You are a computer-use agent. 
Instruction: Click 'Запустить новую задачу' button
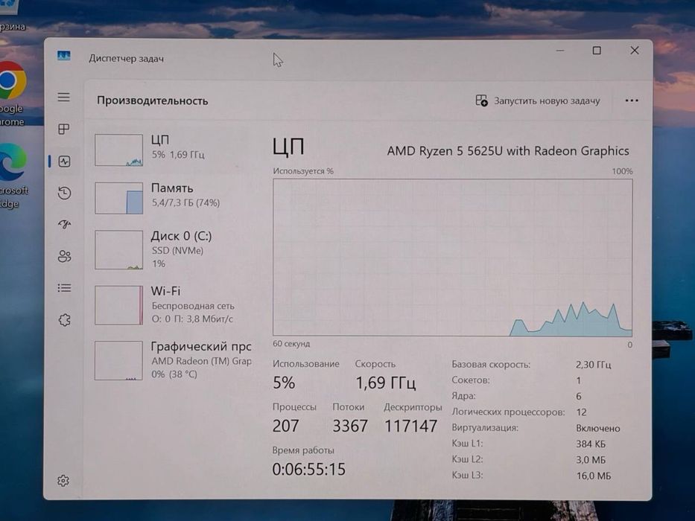(538, 101)
